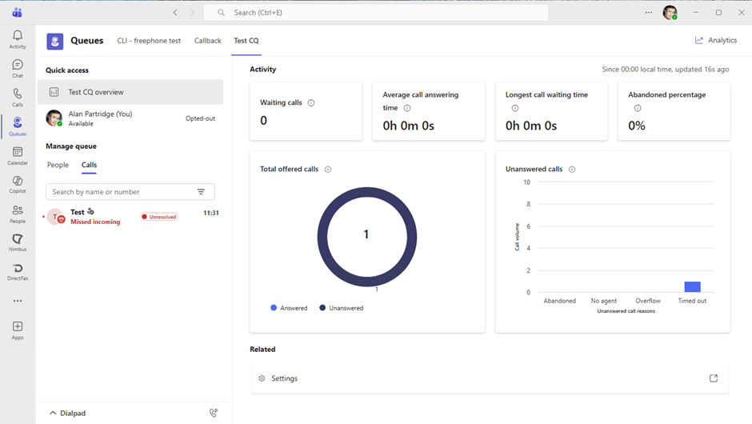Viewport: 752px width, 424px height.
Task: Open the Nimbus app icon
Action: pyautogui.click(x=18, y=242)
